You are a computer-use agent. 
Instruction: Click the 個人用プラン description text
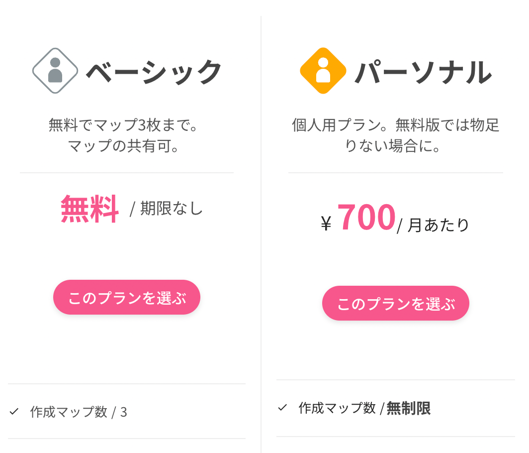coord(395,124)
